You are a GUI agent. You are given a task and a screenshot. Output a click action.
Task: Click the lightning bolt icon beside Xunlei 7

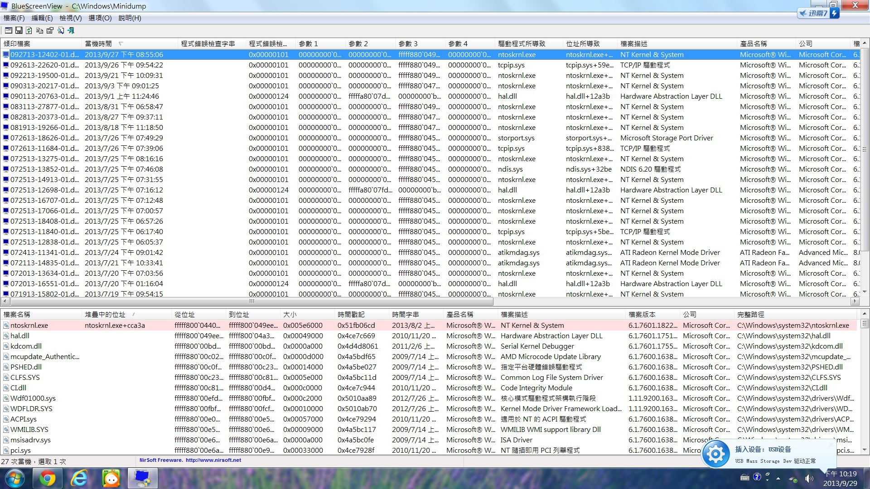point(835,13)
